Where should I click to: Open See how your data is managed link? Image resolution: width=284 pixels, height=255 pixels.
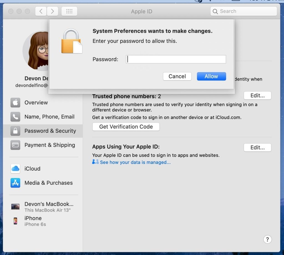[x=135, y=162]
